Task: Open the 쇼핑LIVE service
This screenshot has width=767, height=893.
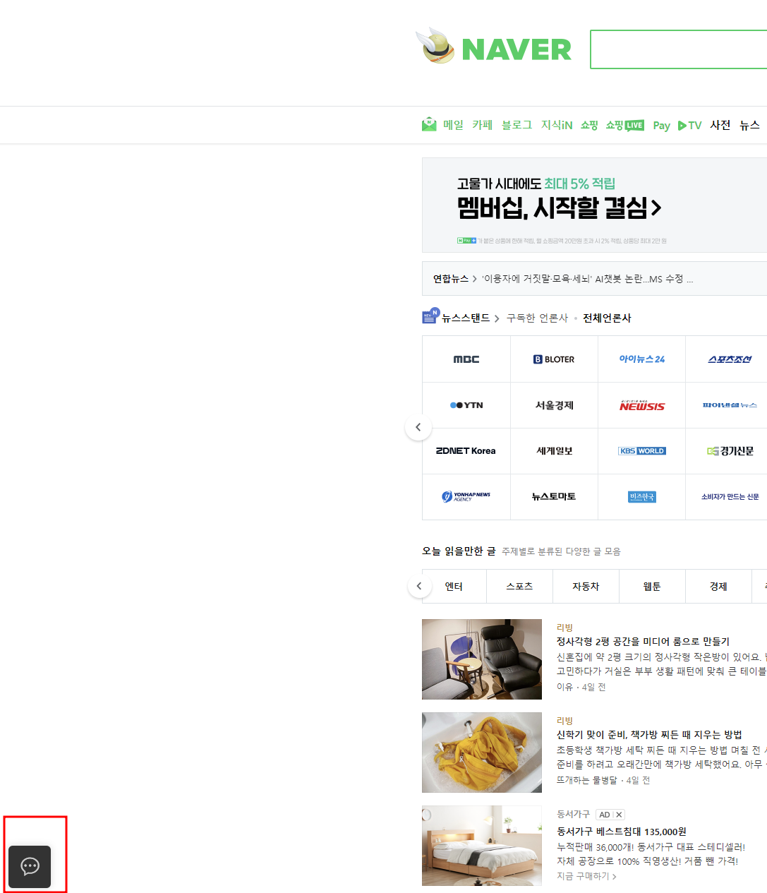Action: (624, 125)
